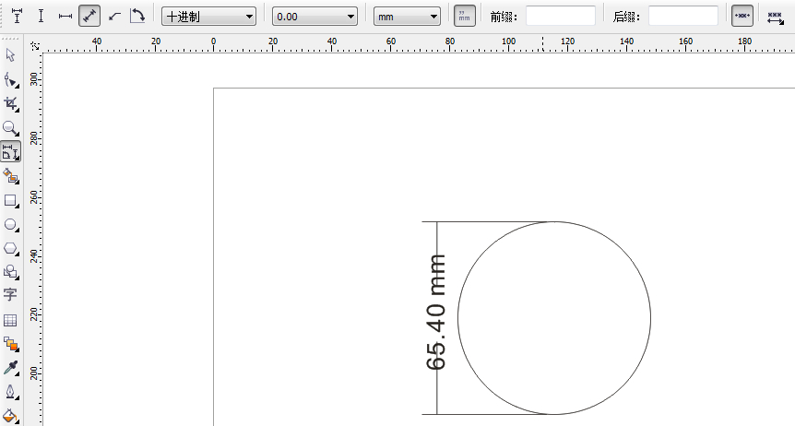Screen dimensions: 795x426
Task: Click the 65.40 mm dimension text
Action: pos(436,313)
